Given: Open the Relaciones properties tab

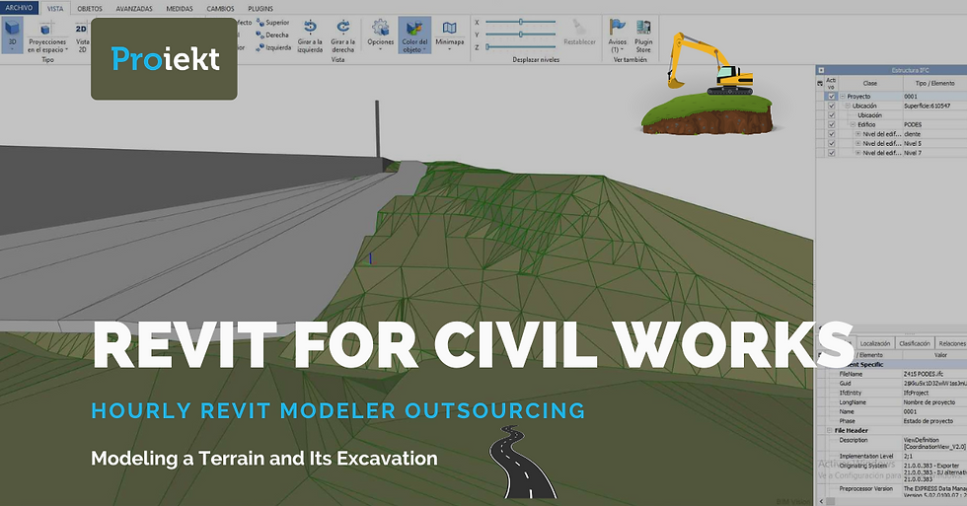Looking at the screenshot, I should pos(951,343).
